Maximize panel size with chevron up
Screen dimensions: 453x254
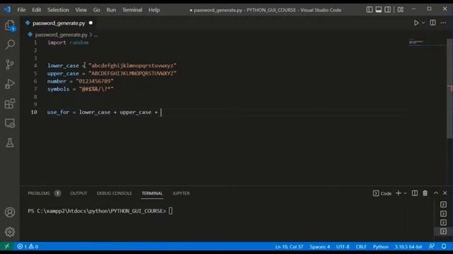tap(436, 193)
